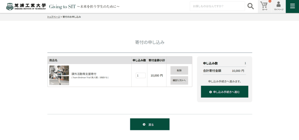Click the Shibaura Institute of Technology logo
Image resolution: width=299 pixels, height=140 pixels.
click(26, 6)
